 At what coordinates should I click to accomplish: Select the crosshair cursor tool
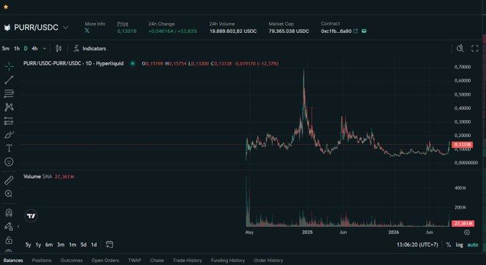pos(9,66)
